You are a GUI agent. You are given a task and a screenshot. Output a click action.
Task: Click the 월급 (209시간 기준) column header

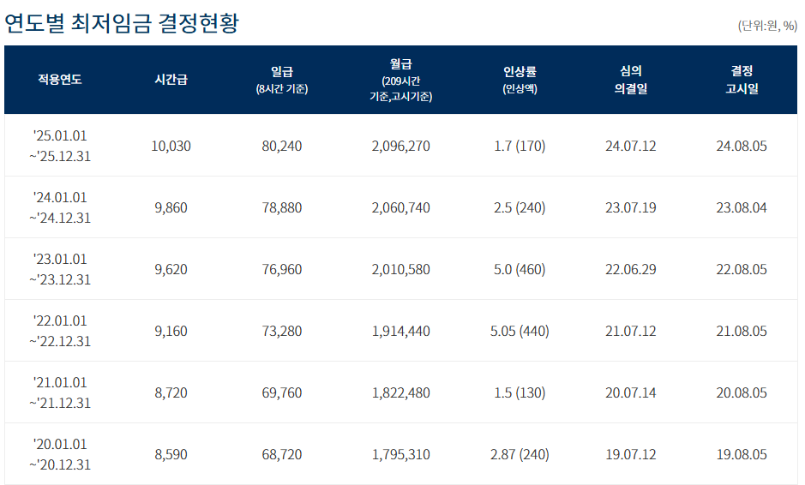401,80
